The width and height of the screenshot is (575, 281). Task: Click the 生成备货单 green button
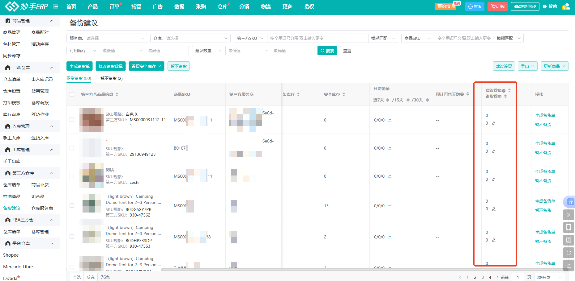tap(79, 66)
